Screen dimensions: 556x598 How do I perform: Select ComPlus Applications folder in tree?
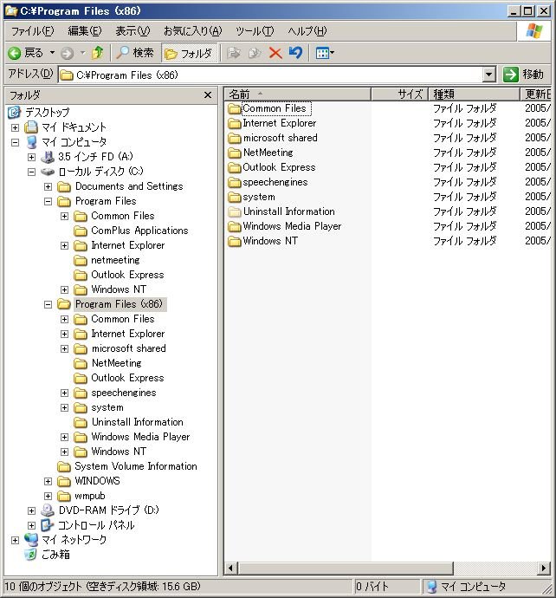coord(139,231)
